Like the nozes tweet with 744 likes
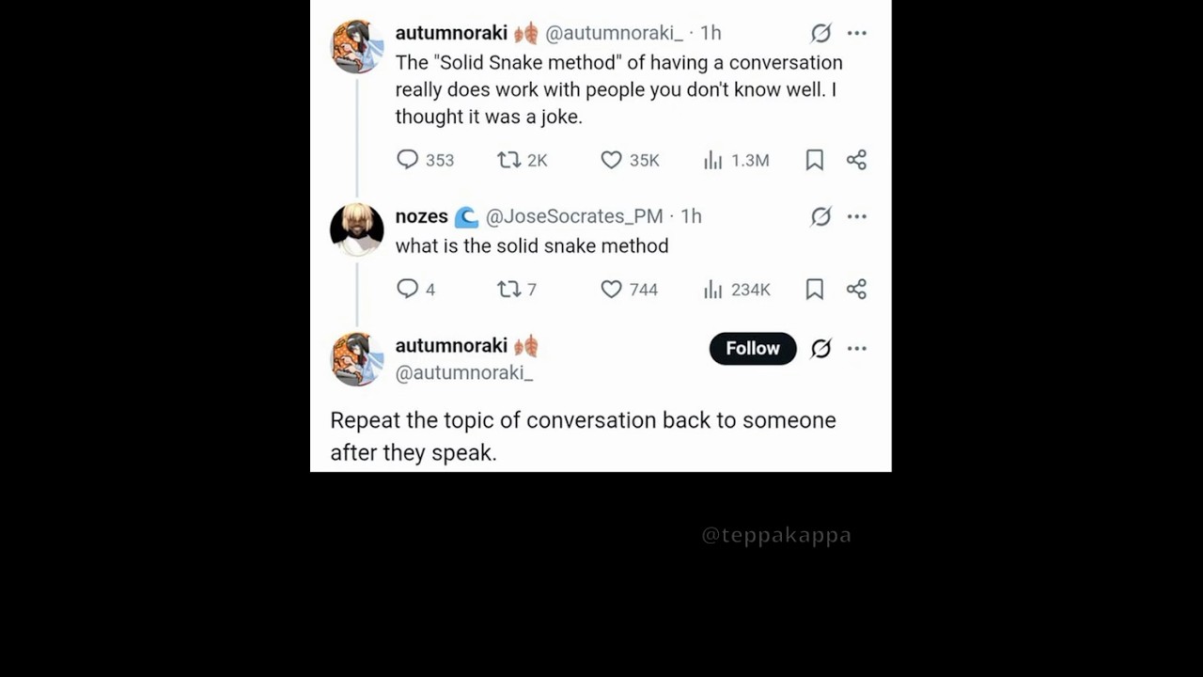 (x=612, y=289)
